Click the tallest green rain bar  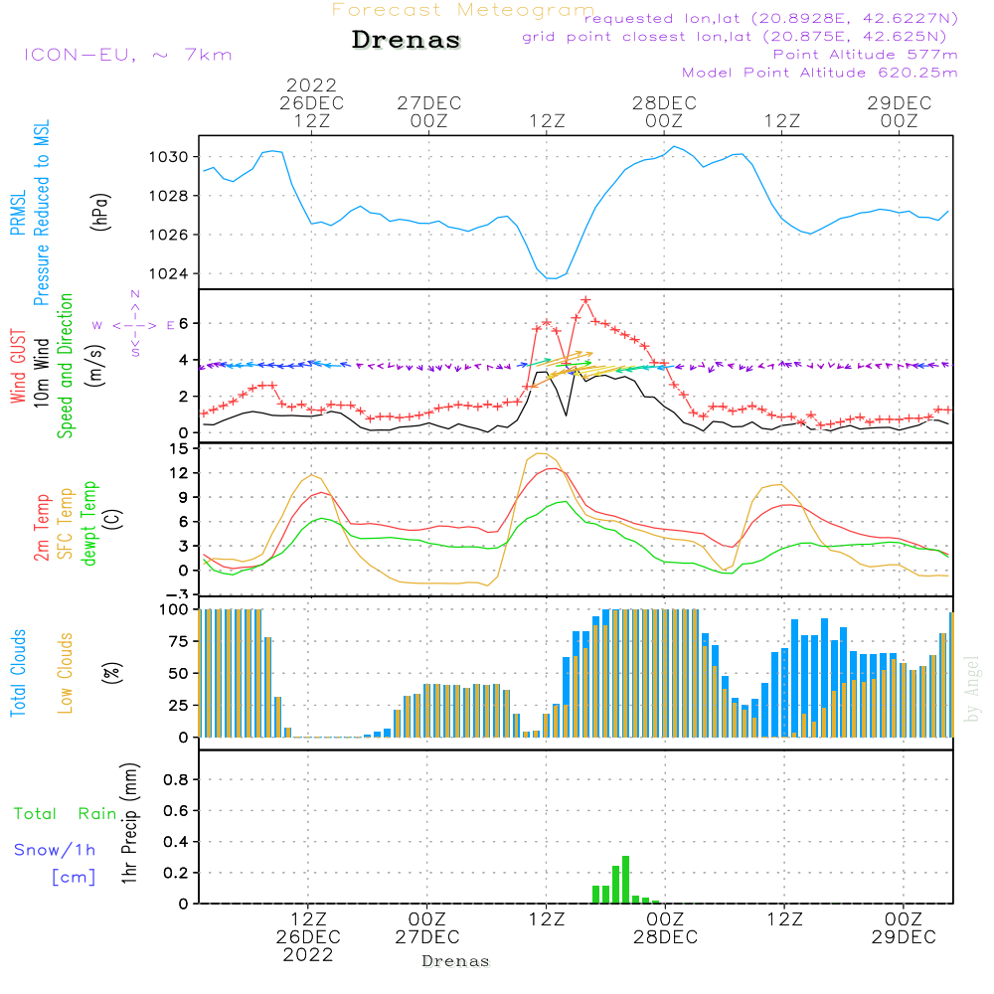click(625, 880)
